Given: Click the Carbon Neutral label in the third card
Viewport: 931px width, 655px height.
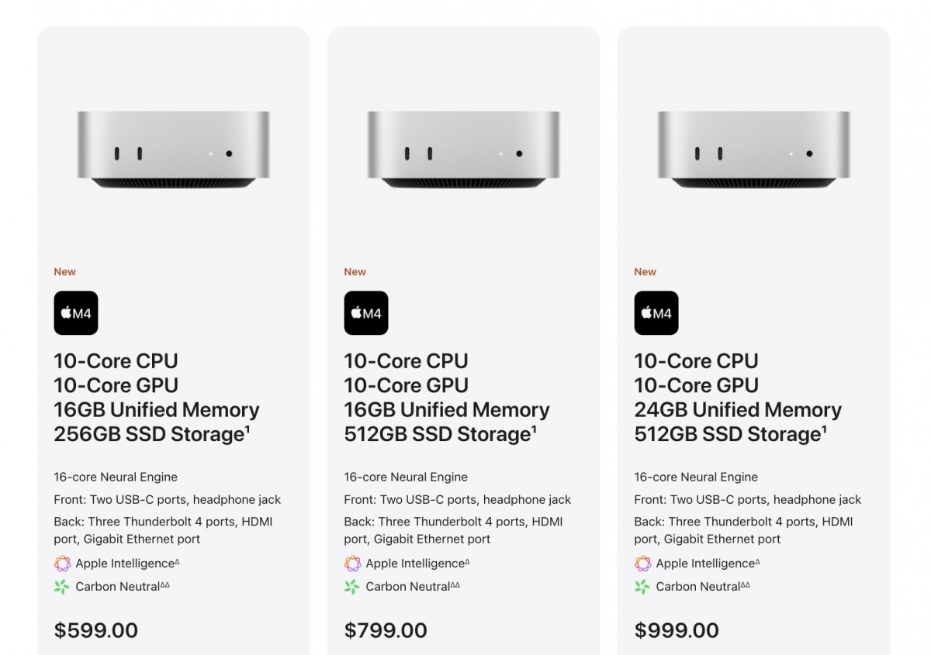Looking at the screenshot, I should tap(697, 587).
